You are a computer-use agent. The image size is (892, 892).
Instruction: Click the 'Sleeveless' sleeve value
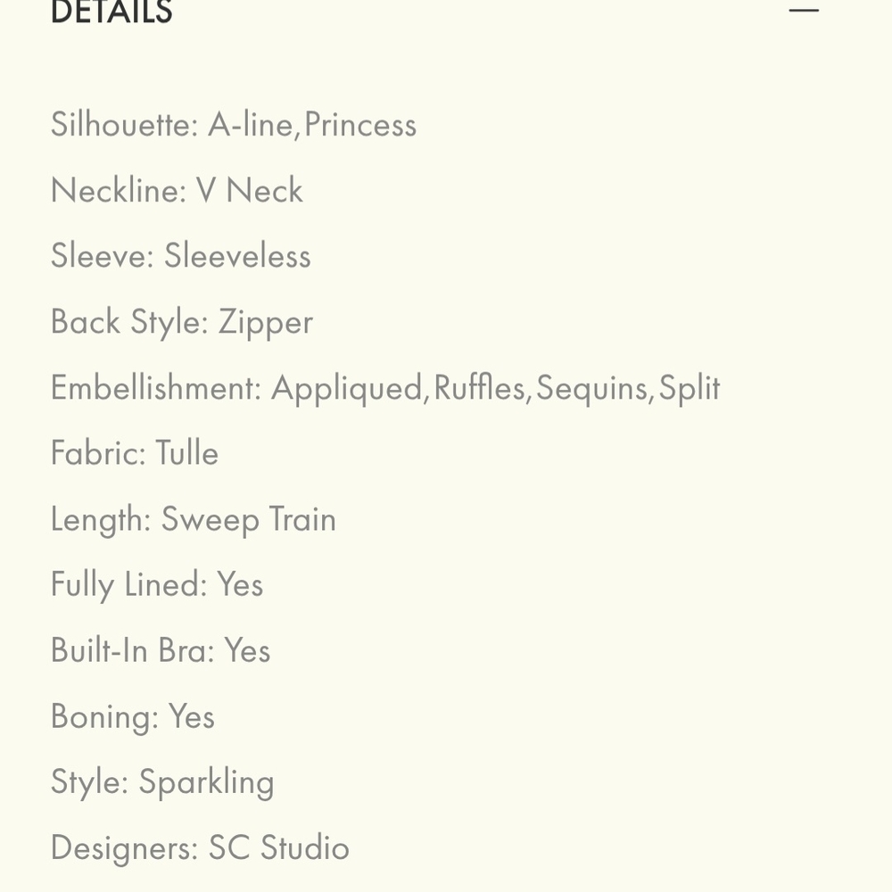[237, 257]
